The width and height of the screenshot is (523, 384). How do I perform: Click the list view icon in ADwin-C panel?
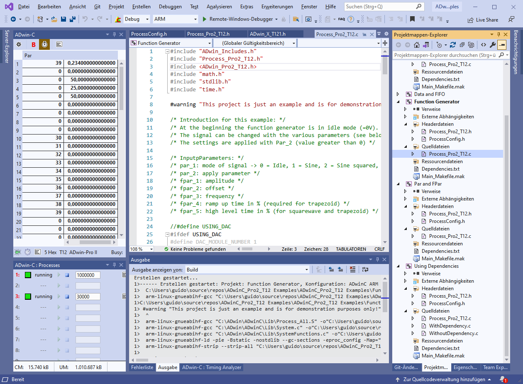59,44
